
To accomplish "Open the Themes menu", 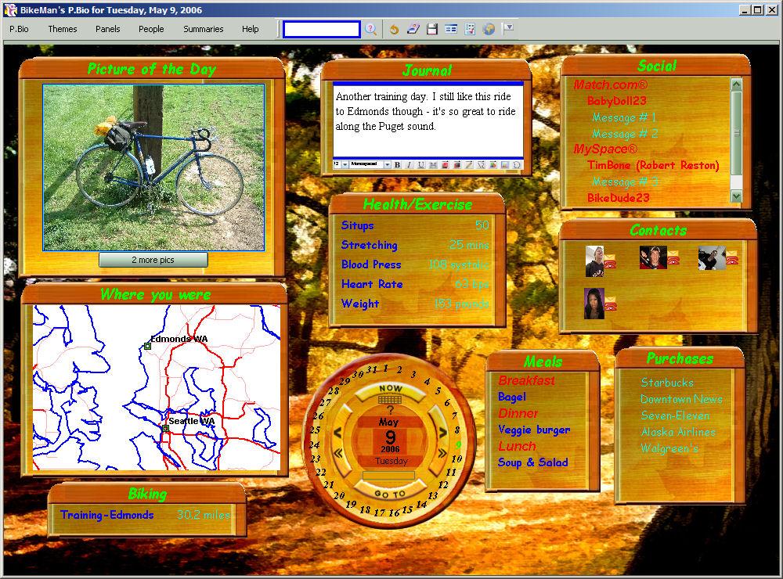I will (x=63, y=29).
